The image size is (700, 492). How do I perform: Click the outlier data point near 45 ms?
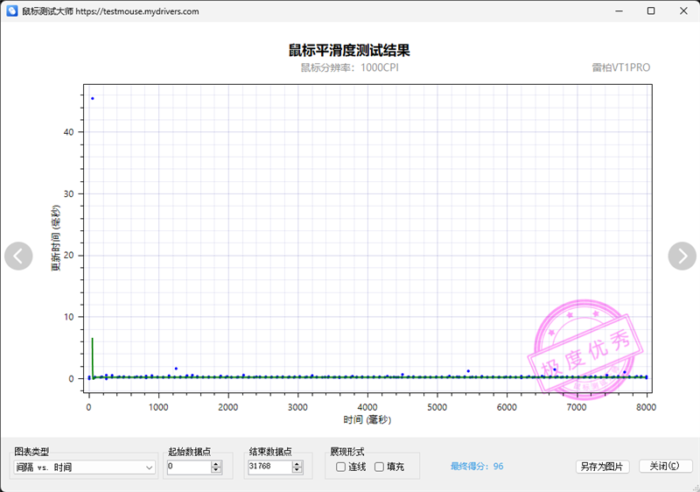click(93, 98)
